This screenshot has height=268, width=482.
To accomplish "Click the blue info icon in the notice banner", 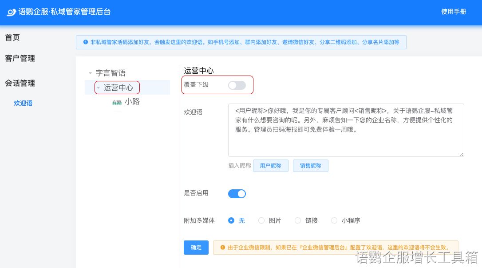I will (85, 42).
